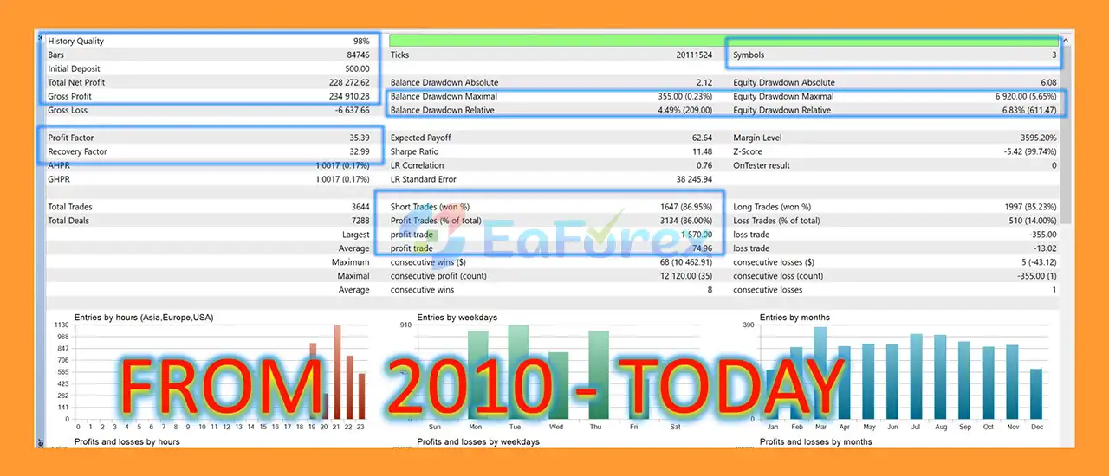Image resolution: width=1109 pixels, height=476 pixels.
Task: Click the Symbols count field
Action: (893, 55)
